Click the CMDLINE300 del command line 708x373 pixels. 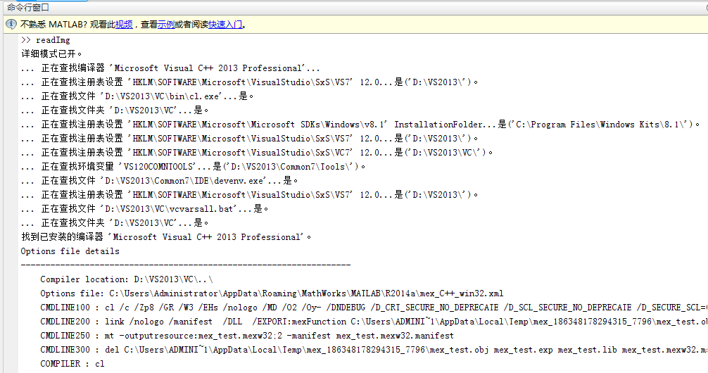point(374,350)
